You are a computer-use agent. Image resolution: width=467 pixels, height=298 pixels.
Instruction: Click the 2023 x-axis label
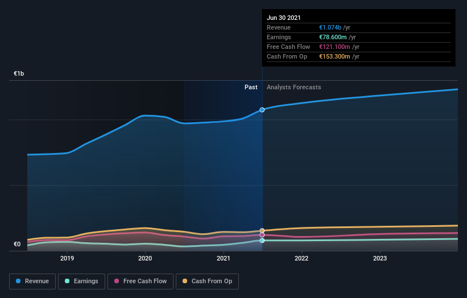tap(380, 258)
